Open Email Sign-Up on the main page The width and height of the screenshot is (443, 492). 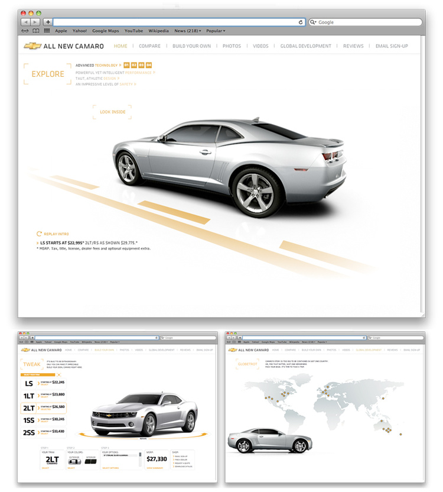[x=392, y=46]
